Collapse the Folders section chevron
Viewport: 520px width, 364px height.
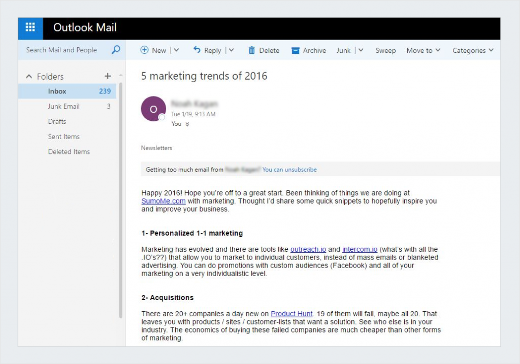[29, 77]
